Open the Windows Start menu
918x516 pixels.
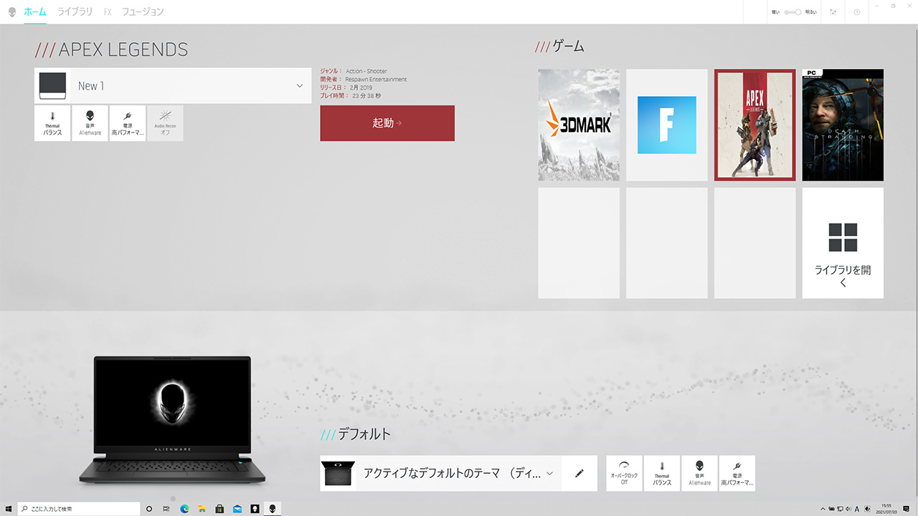[9, 509]
